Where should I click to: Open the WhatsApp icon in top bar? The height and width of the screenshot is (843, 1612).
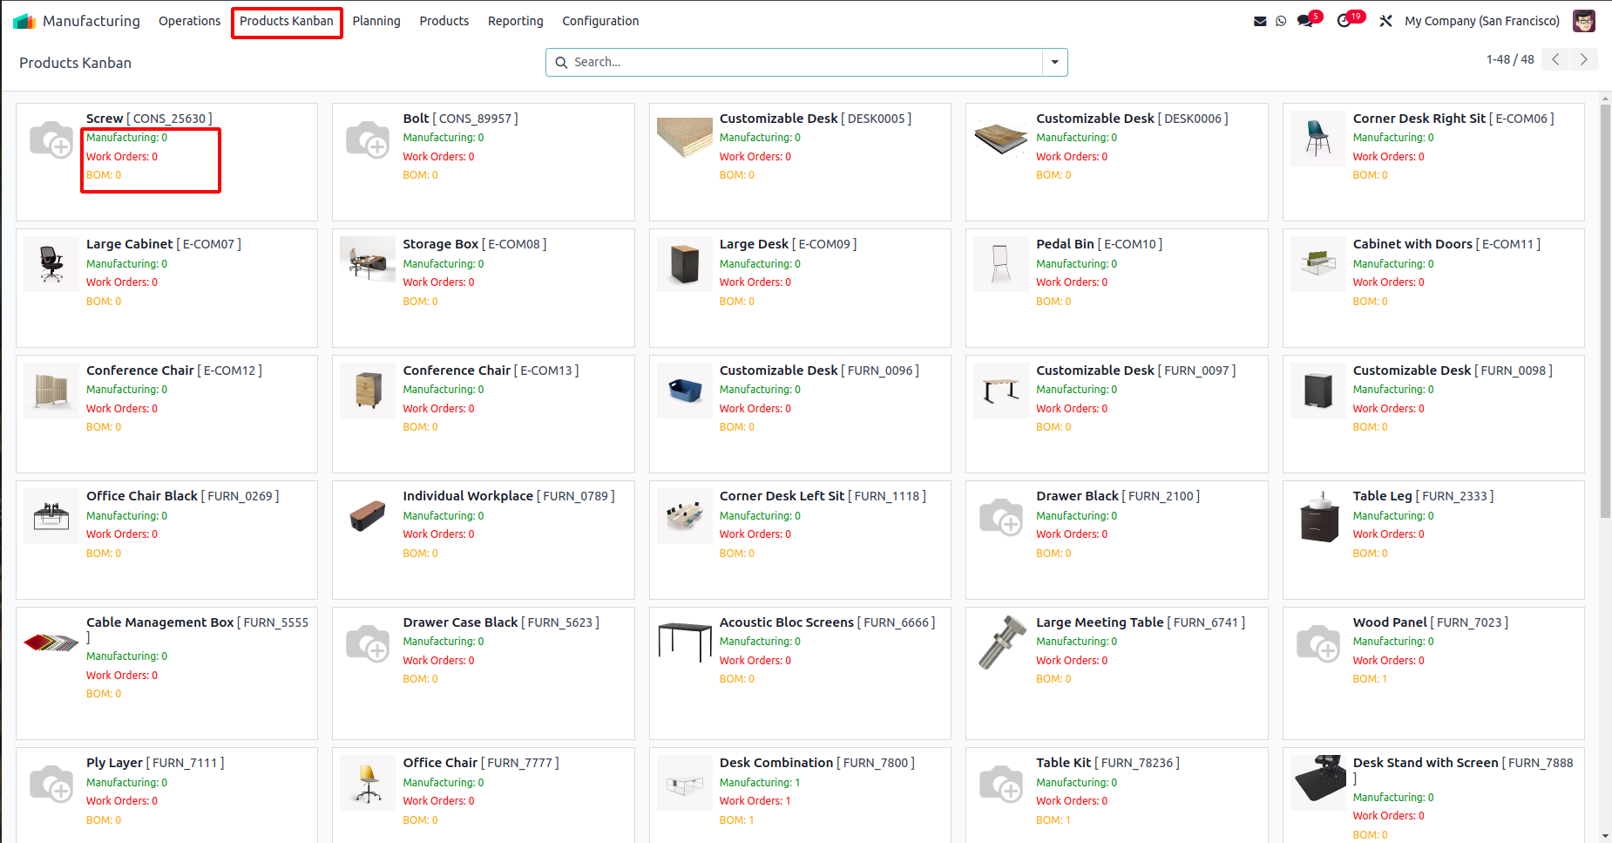[x=1281, y=21]
